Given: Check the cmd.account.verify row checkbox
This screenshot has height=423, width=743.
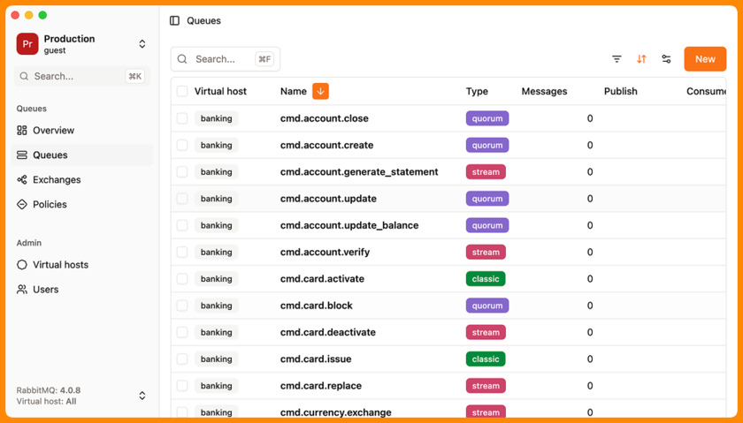Looking at the screenshot, I should (182, 252).
